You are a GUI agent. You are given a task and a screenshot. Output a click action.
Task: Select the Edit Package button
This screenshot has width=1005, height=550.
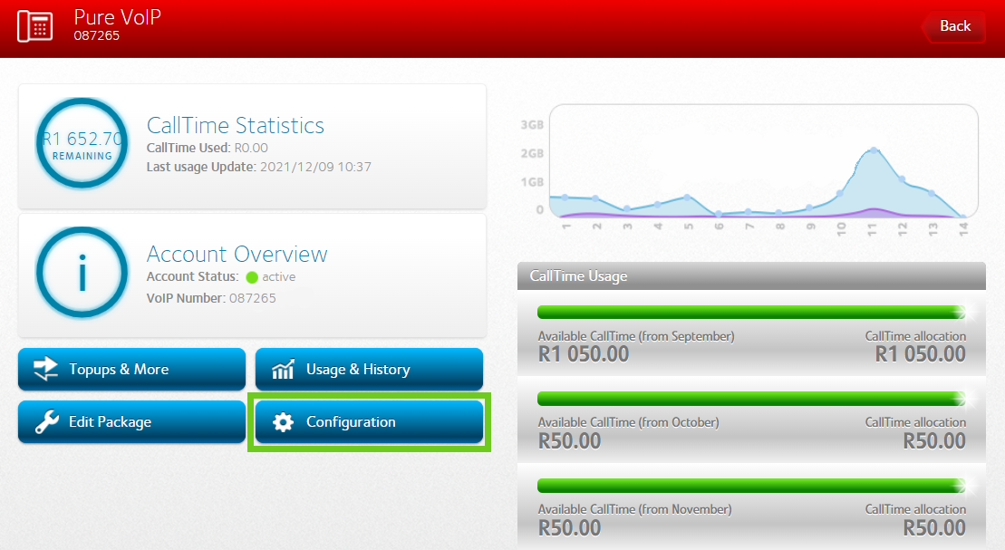(132, 421)
